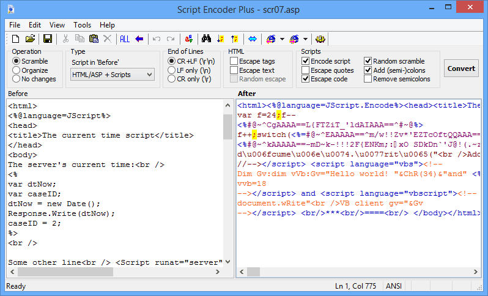Click the After pane horizontal scrollbar thumb
Viewport: 488px width, 296px height.
(253, 272)
